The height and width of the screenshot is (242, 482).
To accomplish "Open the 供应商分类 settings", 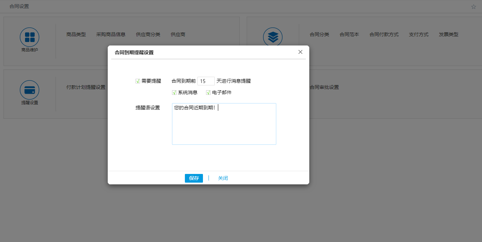I will tap(148, 34).
